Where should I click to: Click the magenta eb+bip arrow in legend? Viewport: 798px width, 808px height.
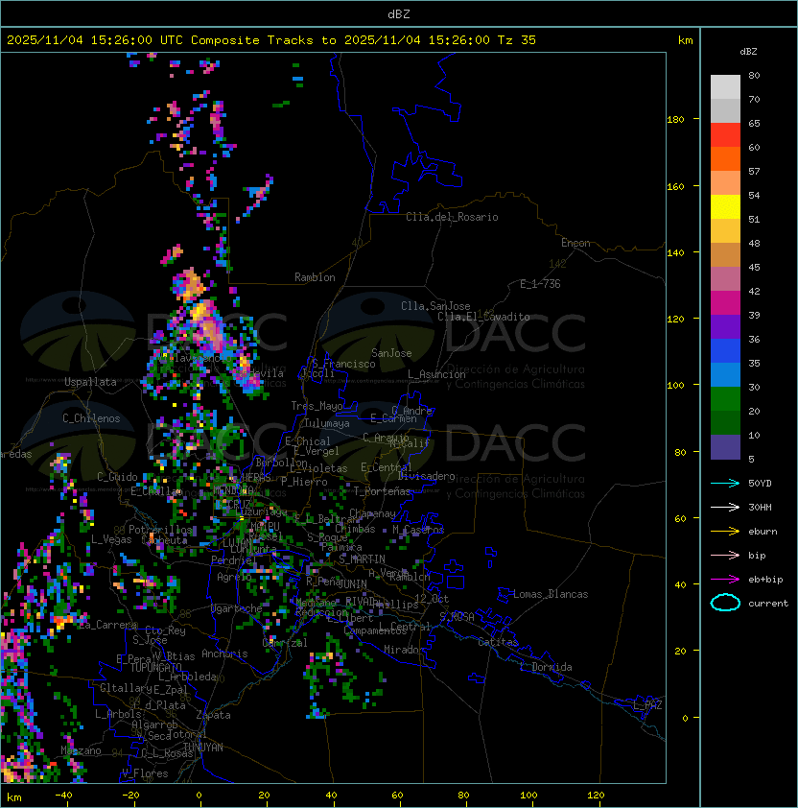pyautogui.click(x=725, y=580)
